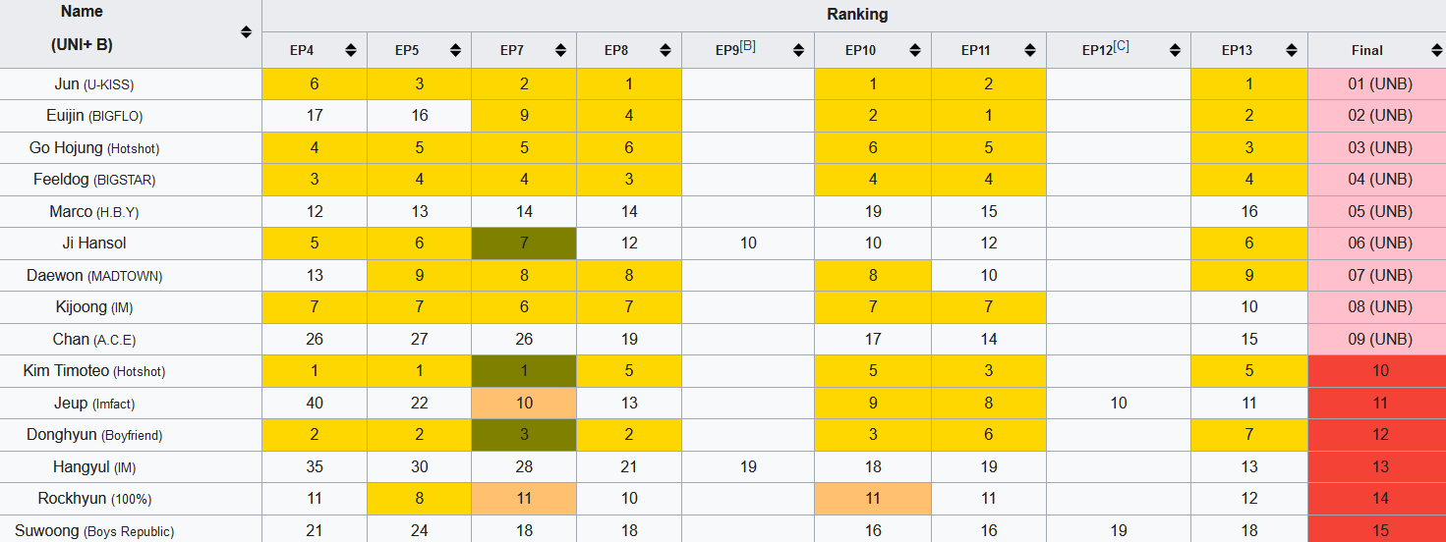Viewport: 1446px width, 542px height.
Task: Select the Euijin (BIGFLO) name cell
Action: click(x=94, y=116)
